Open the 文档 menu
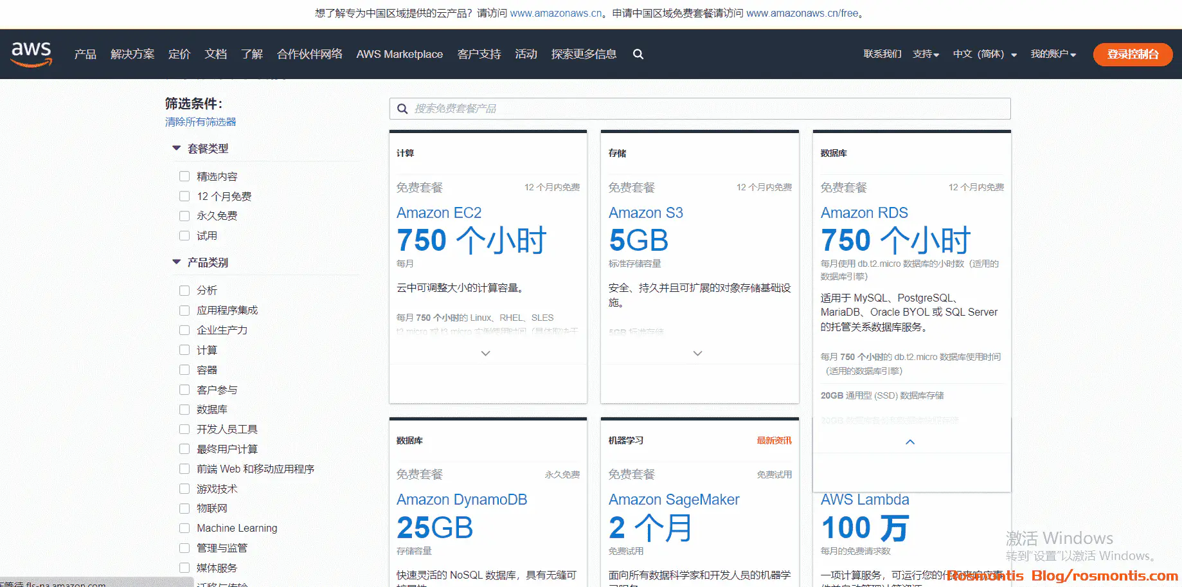The width and height of the screenshot is (1182, 587). (216, 54)
